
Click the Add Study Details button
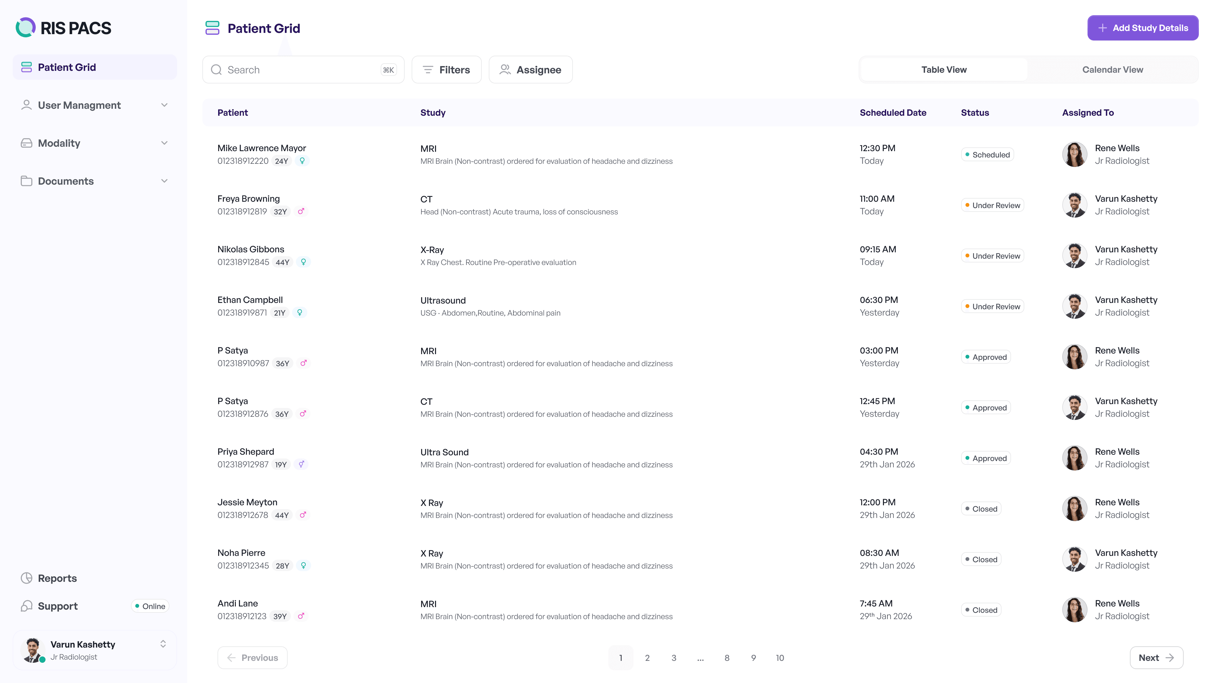(x=1142, y=28)
